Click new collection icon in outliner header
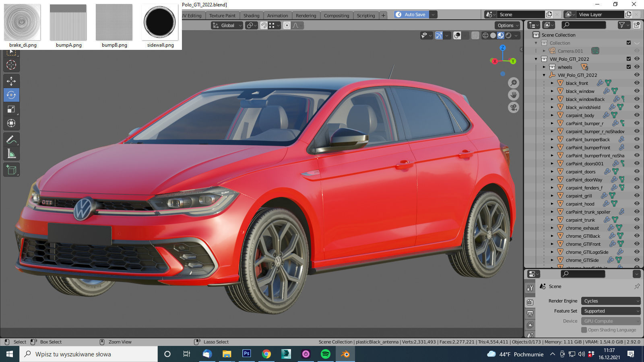 pos(637,25)
